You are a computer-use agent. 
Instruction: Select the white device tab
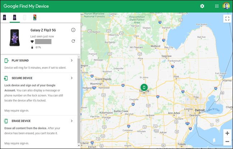(25, 17)
